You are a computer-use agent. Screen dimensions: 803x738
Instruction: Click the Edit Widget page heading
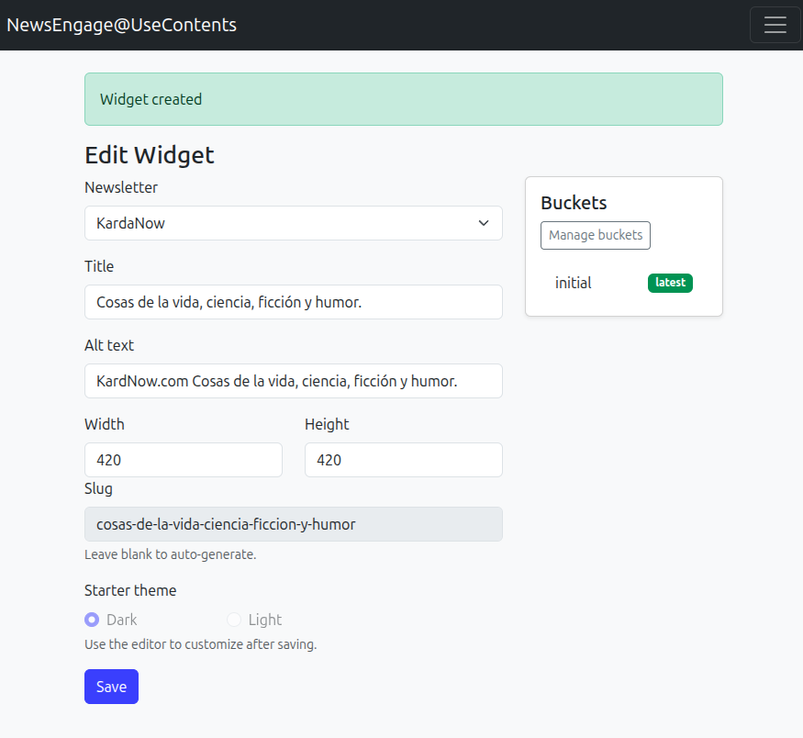[149, 155]
